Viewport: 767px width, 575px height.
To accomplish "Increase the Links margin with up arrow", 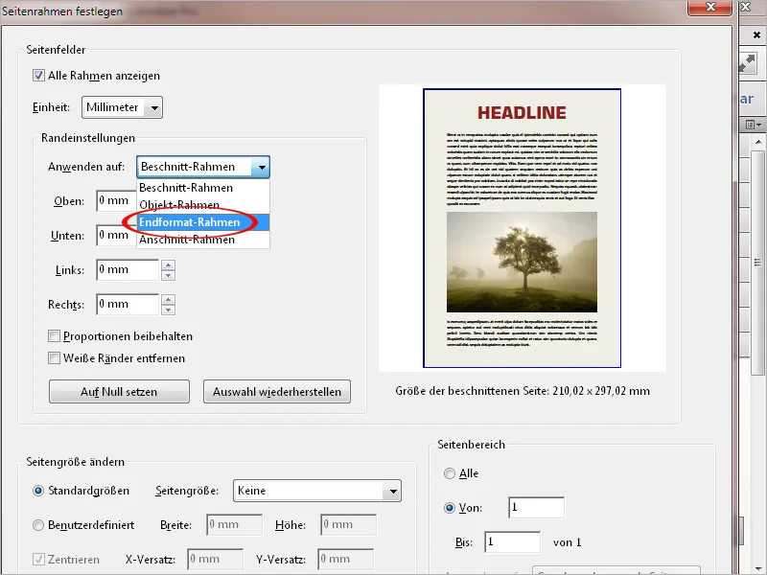I will (169, 265).
